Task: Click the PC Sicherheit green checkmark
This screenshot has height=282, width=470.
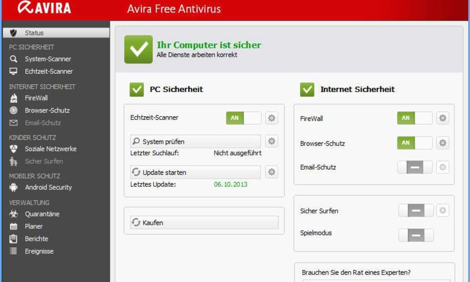Action: [137, 90]
